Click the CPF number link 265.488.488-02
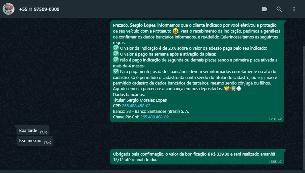Viewport: 305px width, 173px height. pos(136,106)
